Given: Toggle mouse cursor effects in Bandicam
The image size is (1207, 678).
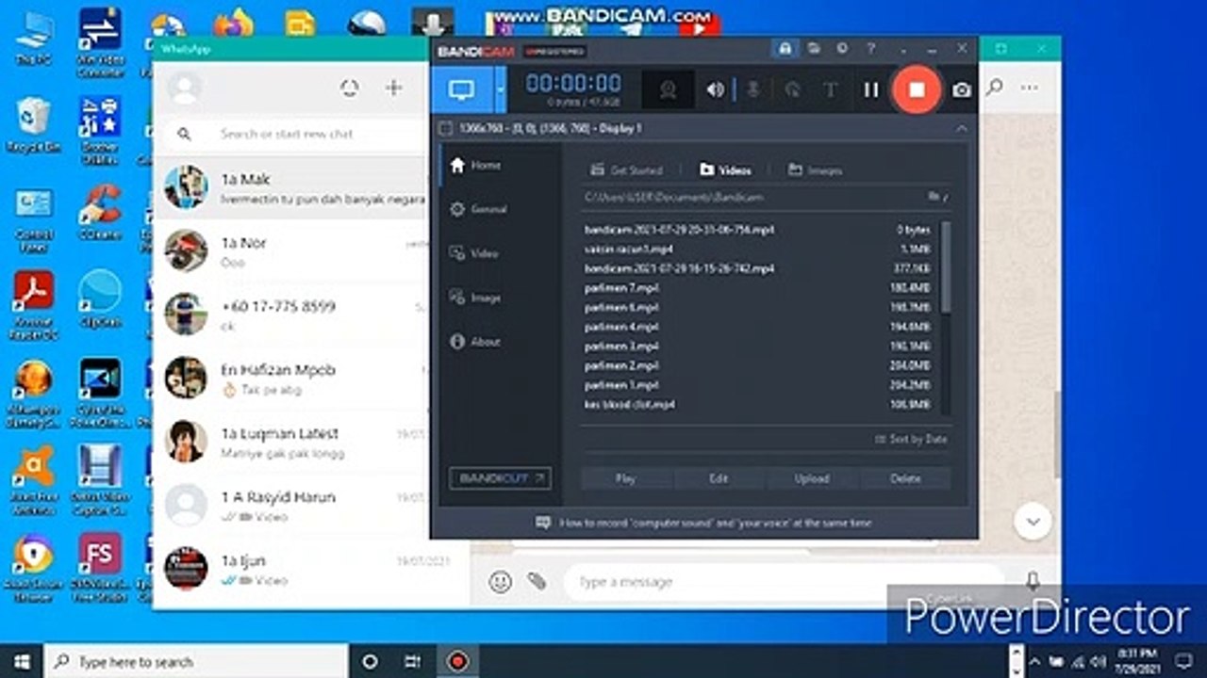Looking at the screenshot, I should pos(792,89).
